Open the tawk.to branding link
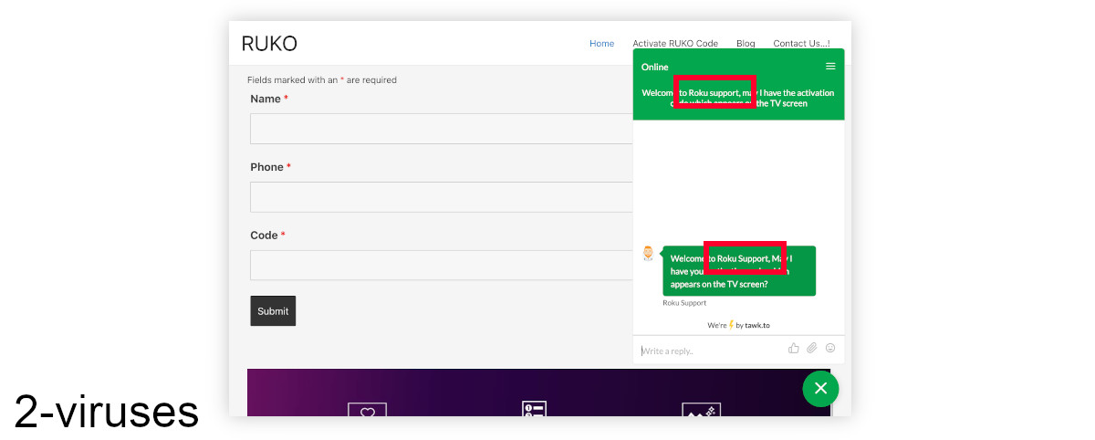This screenshot has height=440, width=1095. [x=757, y=325]
